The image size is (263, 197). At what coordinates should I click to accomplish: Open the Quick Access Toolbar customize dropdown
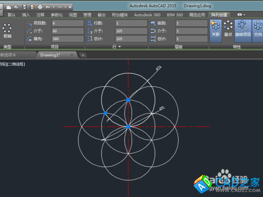click(x=70, y=7)
